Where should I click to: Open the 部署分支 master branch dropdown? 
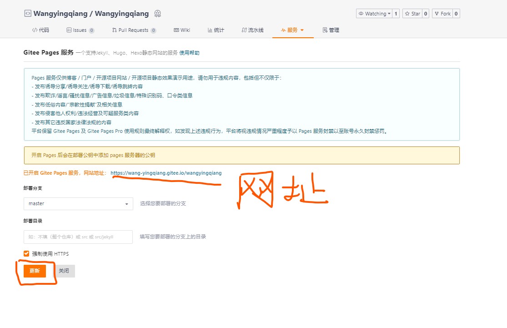(x=78, y=203)
